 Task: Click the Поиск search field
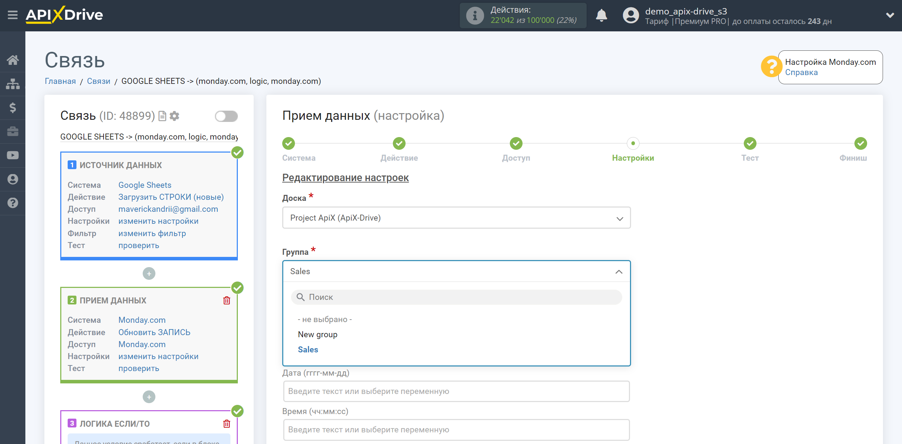pyautogui.click(x=456, y=297)
